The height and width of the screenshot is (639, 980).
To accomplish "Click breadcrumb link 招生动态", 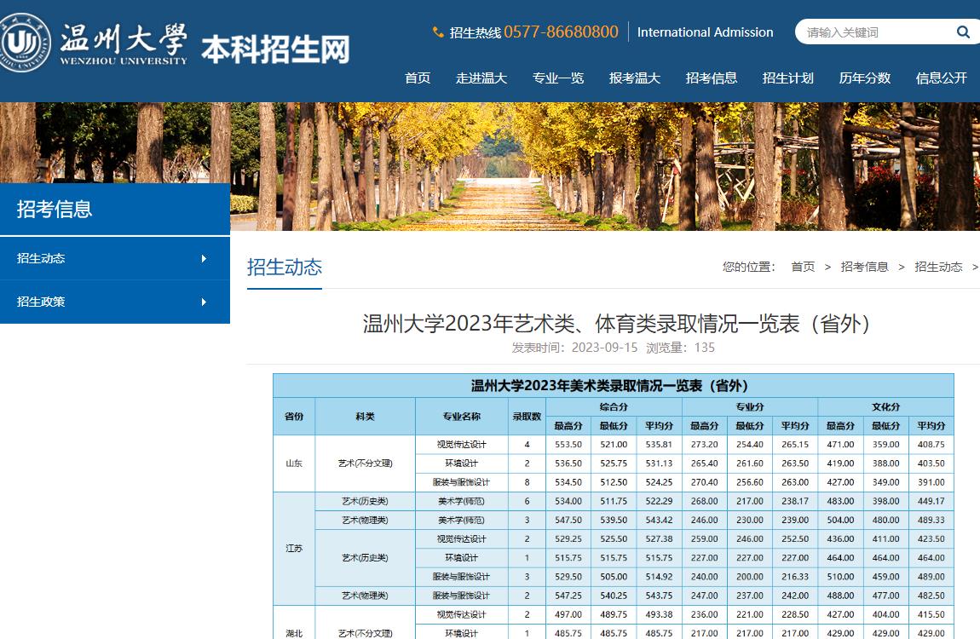I will point(938,267).
